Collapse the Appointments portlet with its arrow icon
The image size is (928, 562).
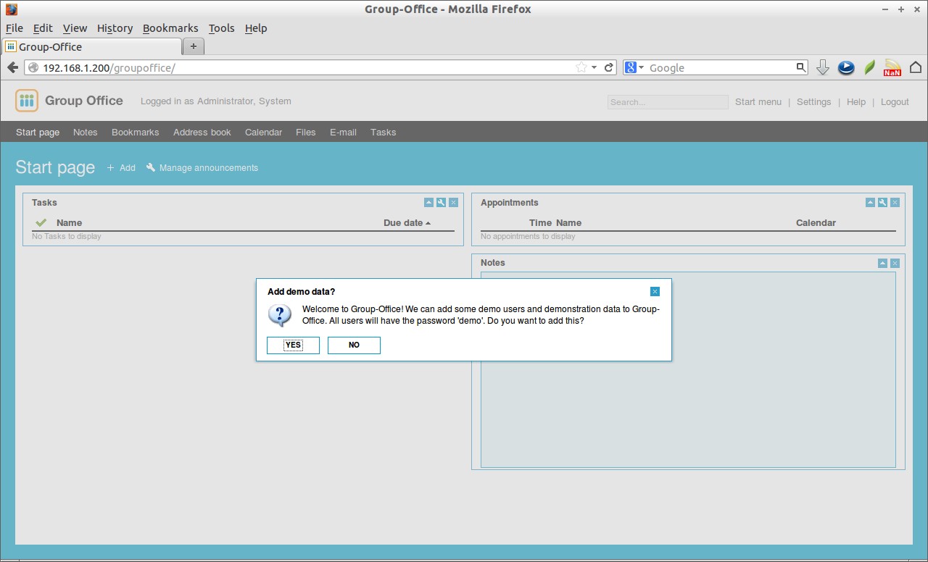click(x=870, y=203)
